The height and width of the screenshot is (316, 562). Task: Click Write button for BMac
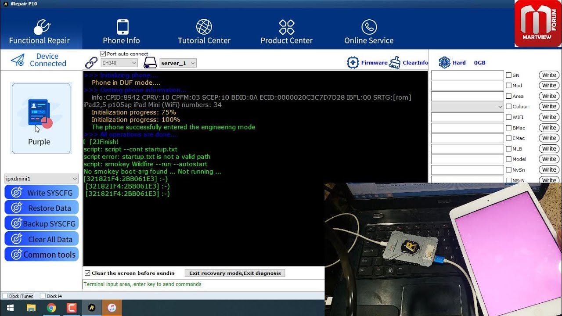pos(549,128)
